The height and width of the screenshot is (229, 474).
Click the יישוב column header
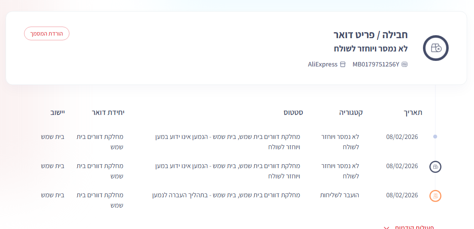[x=57, y=113]
